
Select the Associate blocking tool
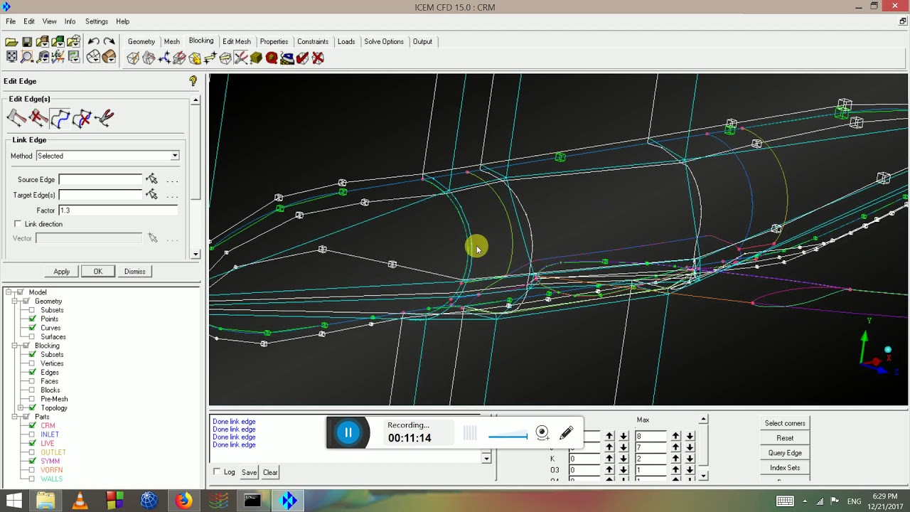(195, 58)
